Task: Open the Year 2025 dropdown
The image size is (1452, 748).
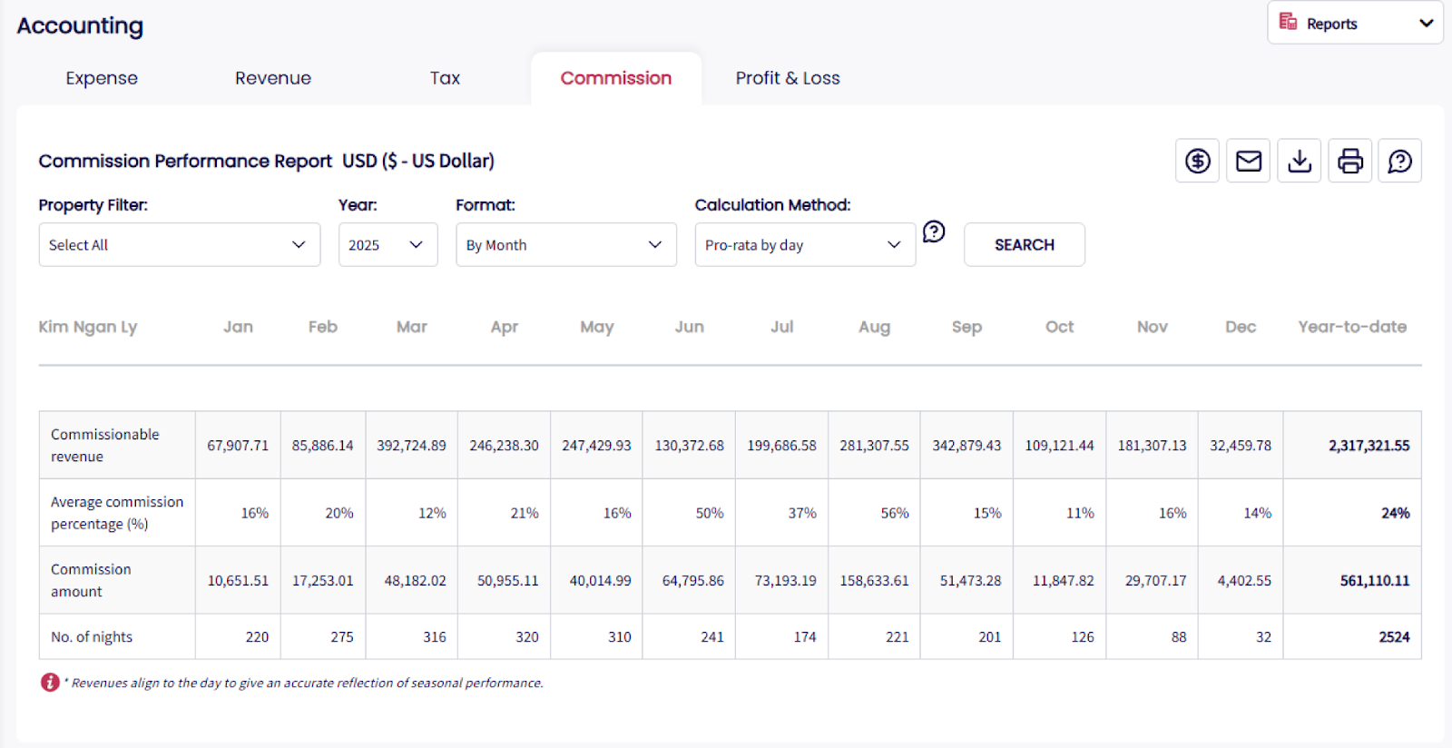Action: click(x=388, y=245)
